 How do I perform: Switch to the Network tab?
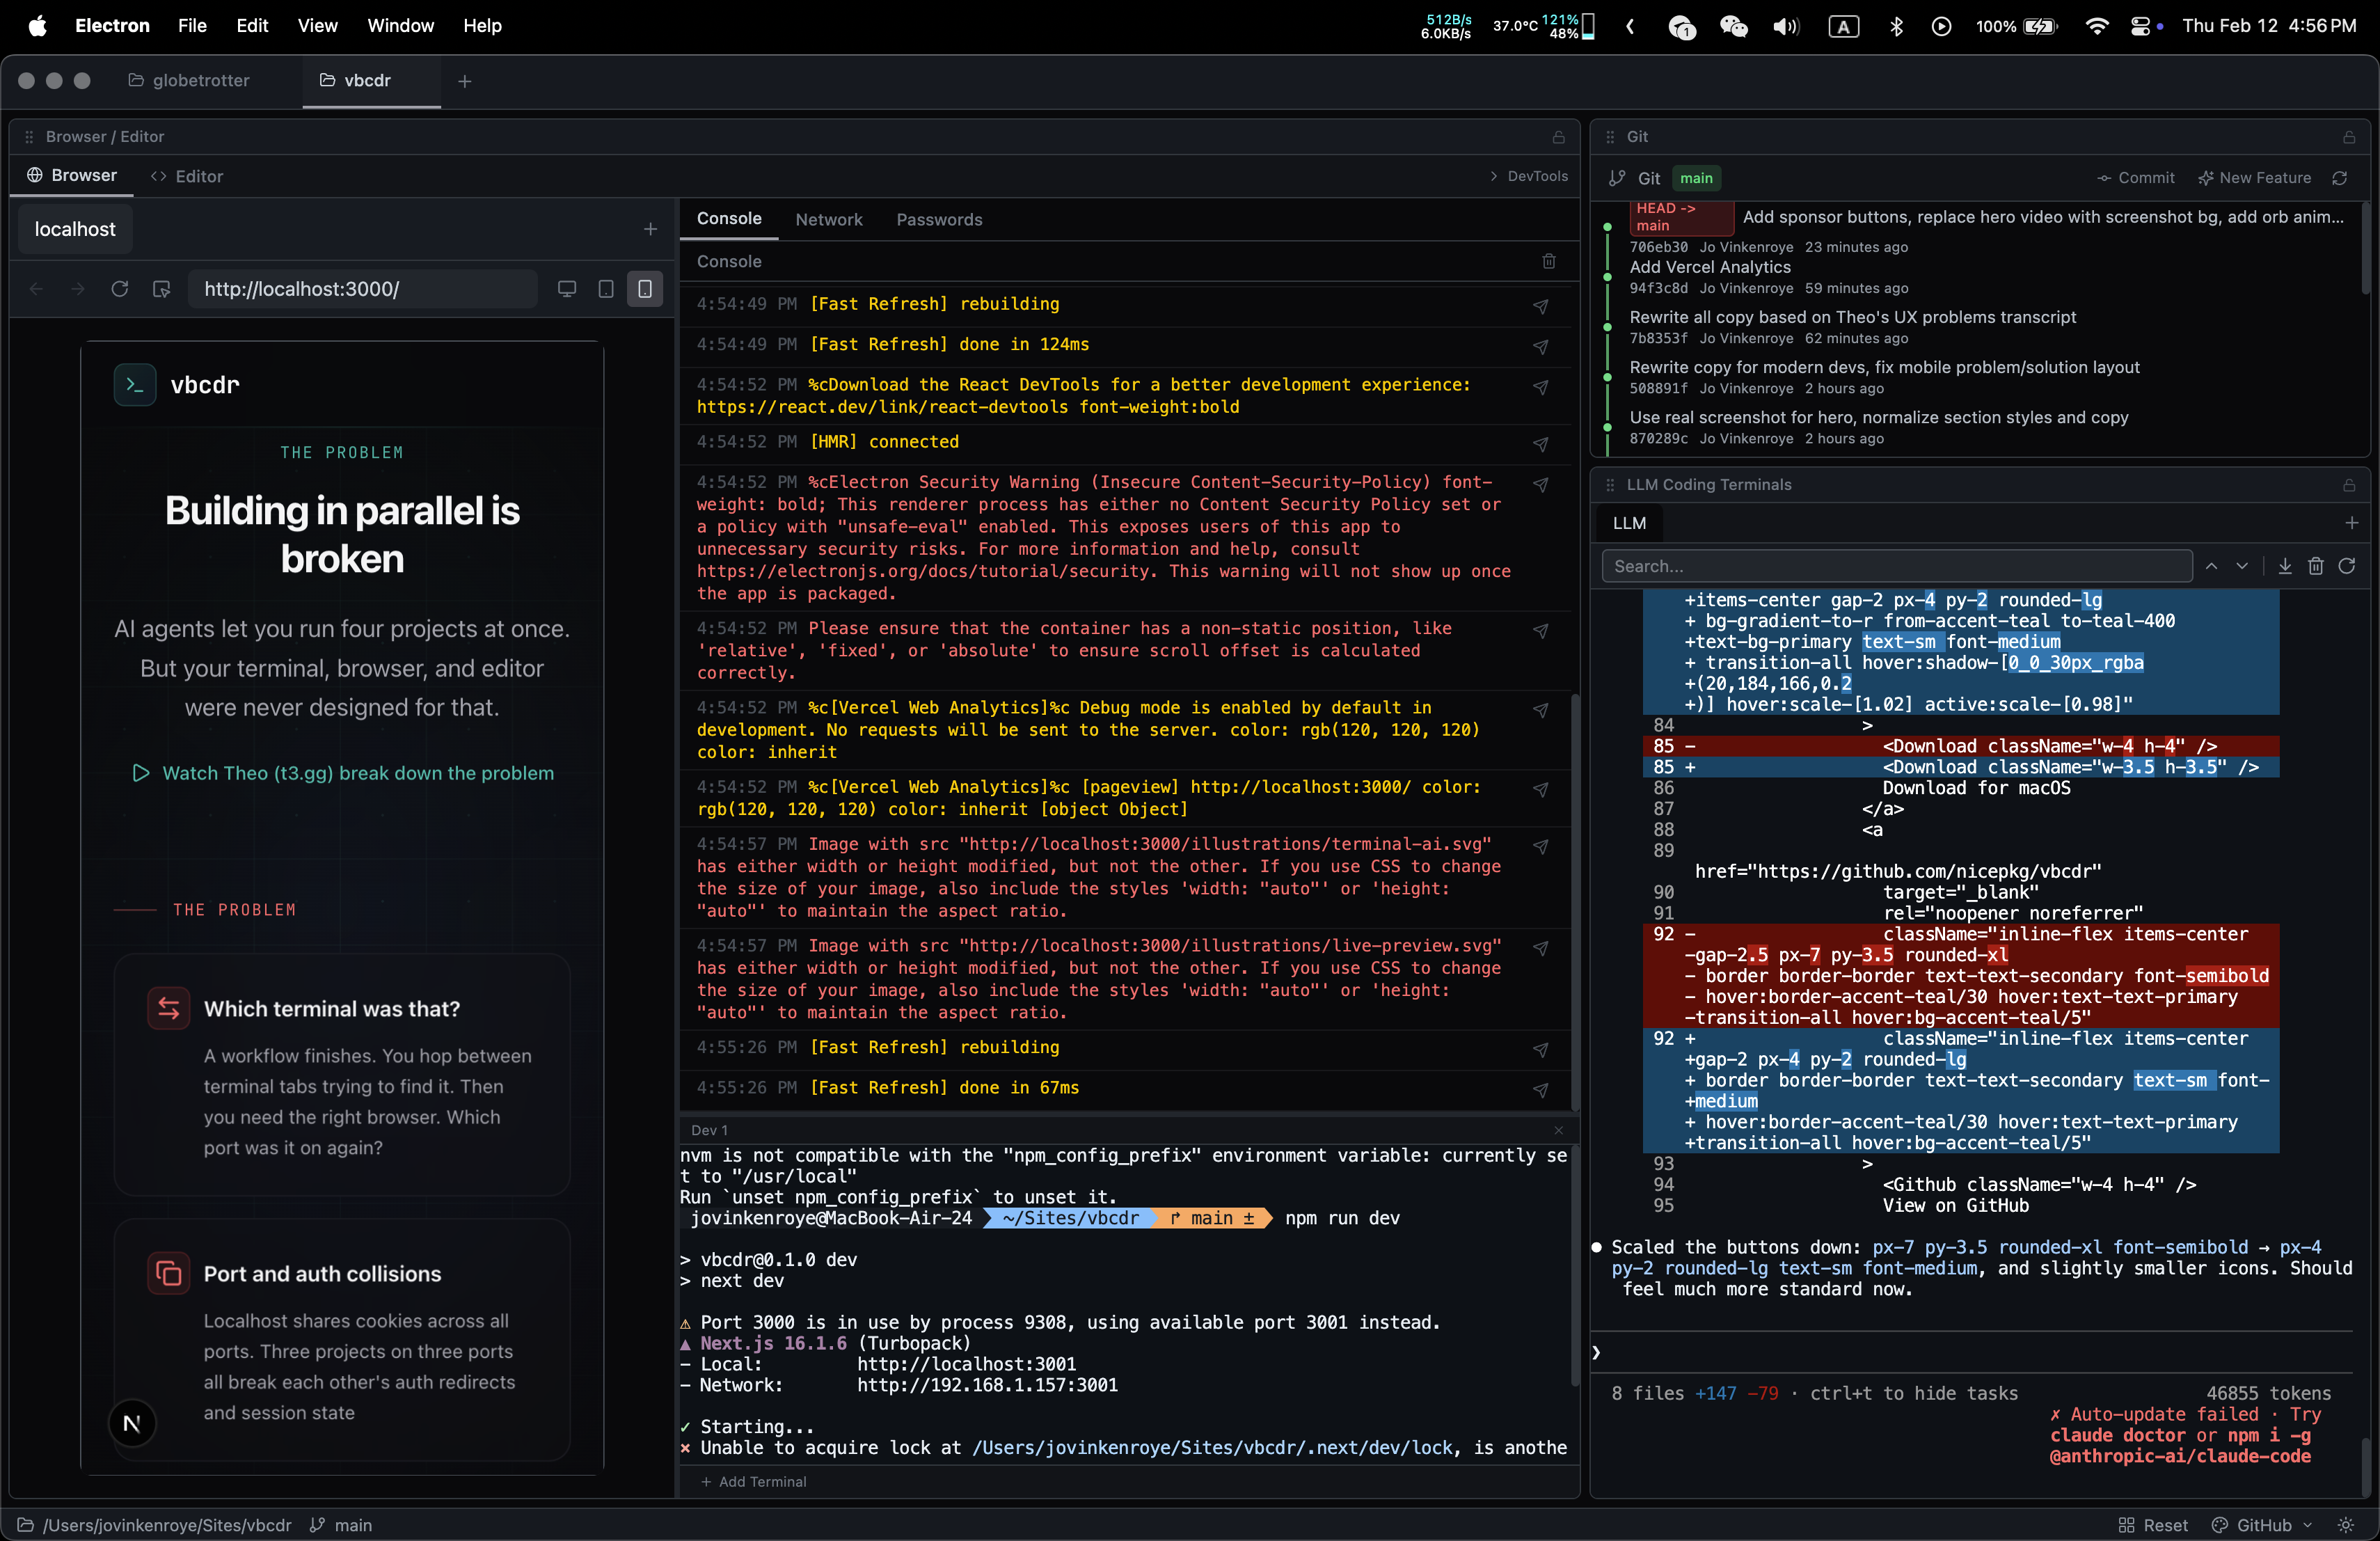pyautogui.click(x=829, y=219)
